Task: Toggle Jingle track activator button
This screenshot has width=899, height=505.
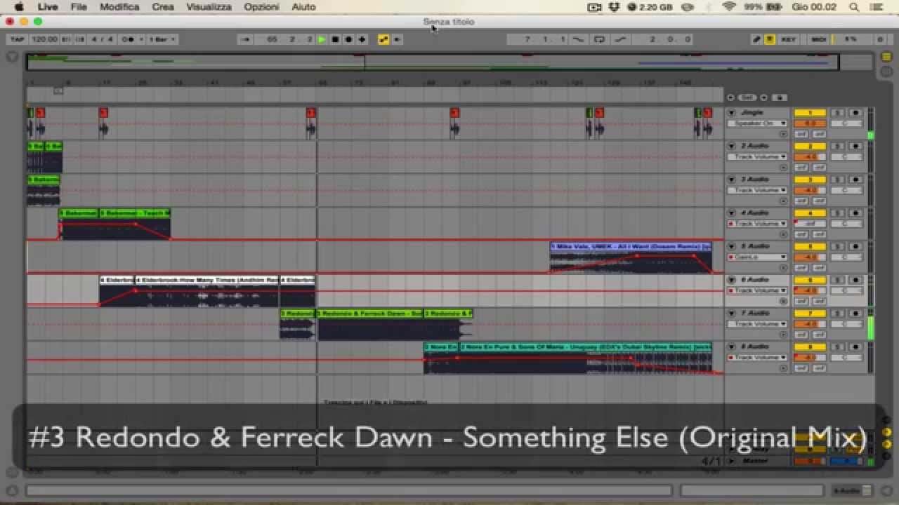Action: [x=809, y=112]
